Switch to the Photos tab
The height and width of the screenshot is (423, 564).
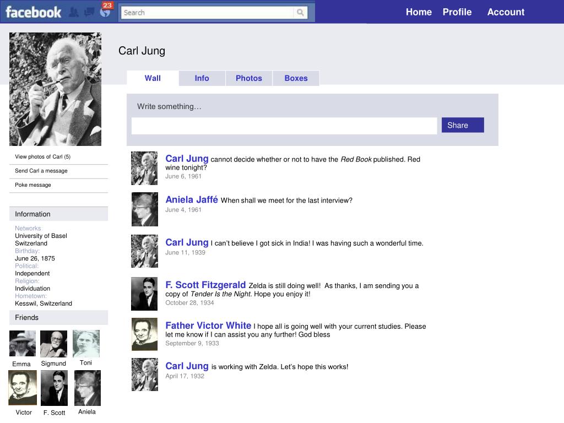coord(249,78)
